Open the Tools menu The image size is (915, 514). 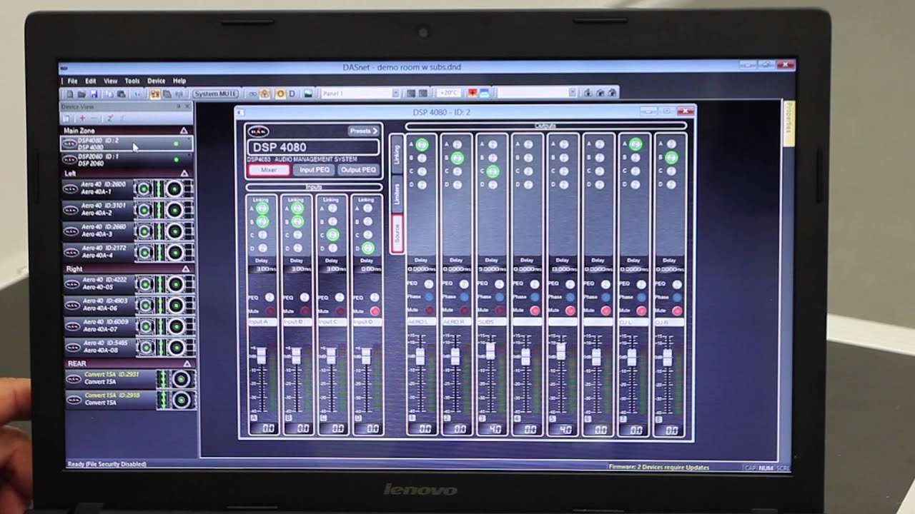pyautogui.click(x=132, y=81)
